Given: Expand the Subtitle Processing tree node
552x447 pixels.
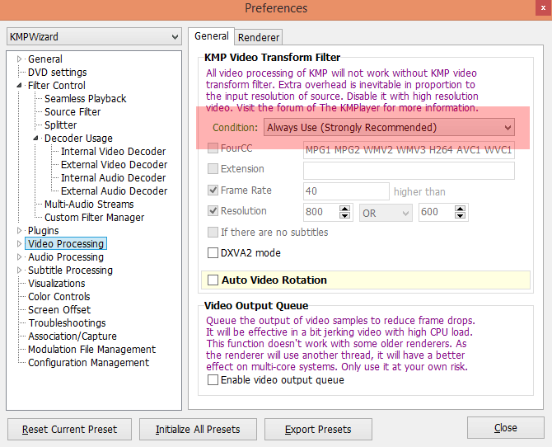Looking at the screenshot, I should point(20,271).
